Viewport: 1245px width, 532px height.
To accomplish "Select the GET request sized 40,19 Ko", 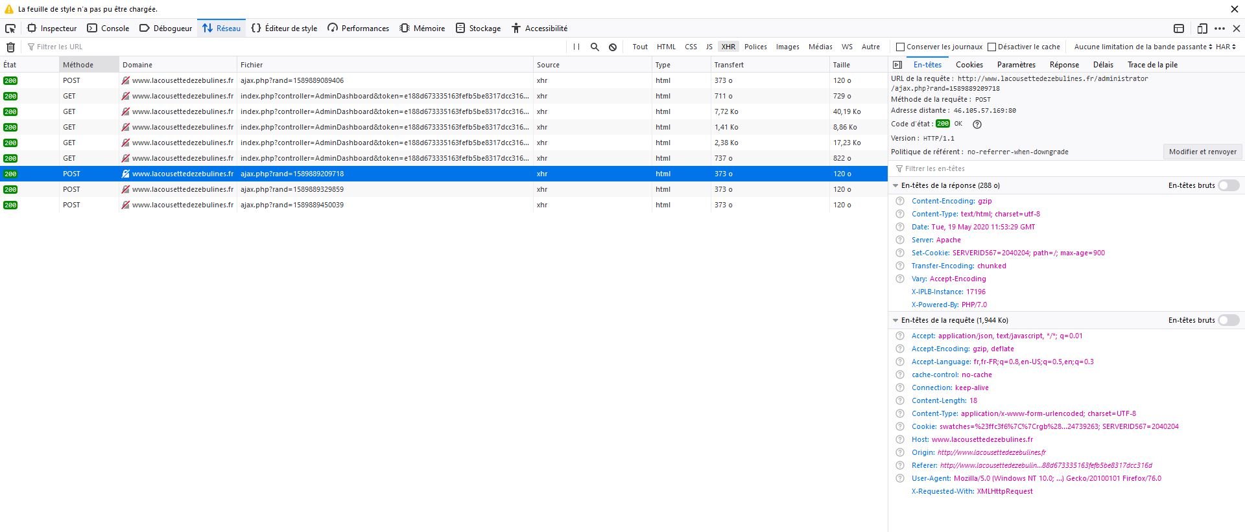I will [x=444, y=111].
